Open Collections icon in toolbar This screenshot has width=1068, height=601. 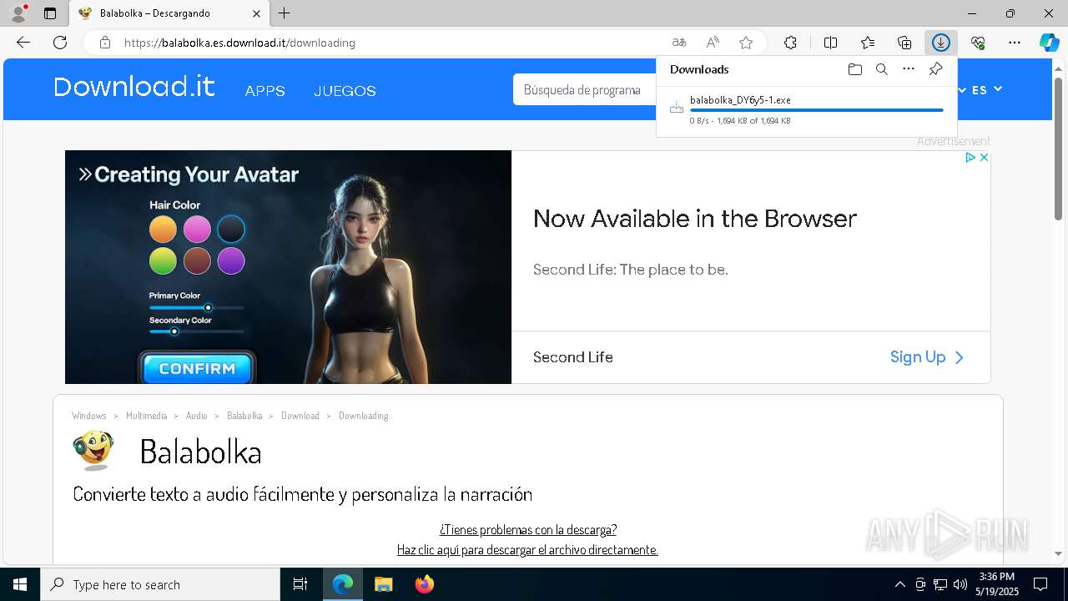[904, 43]
